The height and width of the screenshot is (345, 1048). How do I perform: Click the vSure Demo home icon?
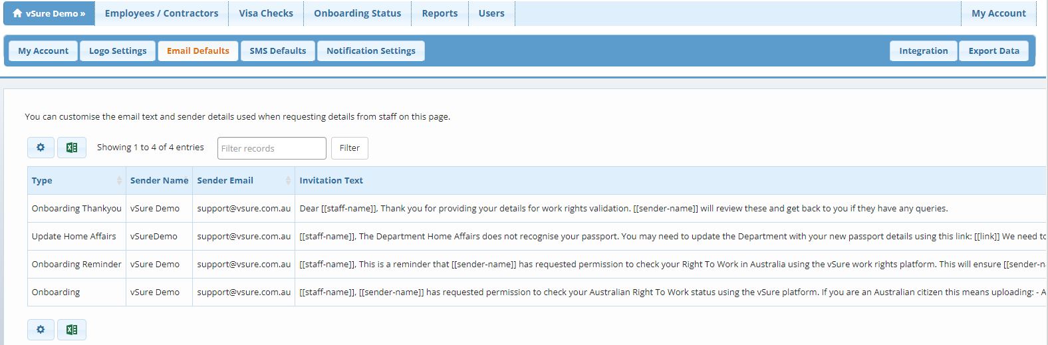click(x=17, y=13)
